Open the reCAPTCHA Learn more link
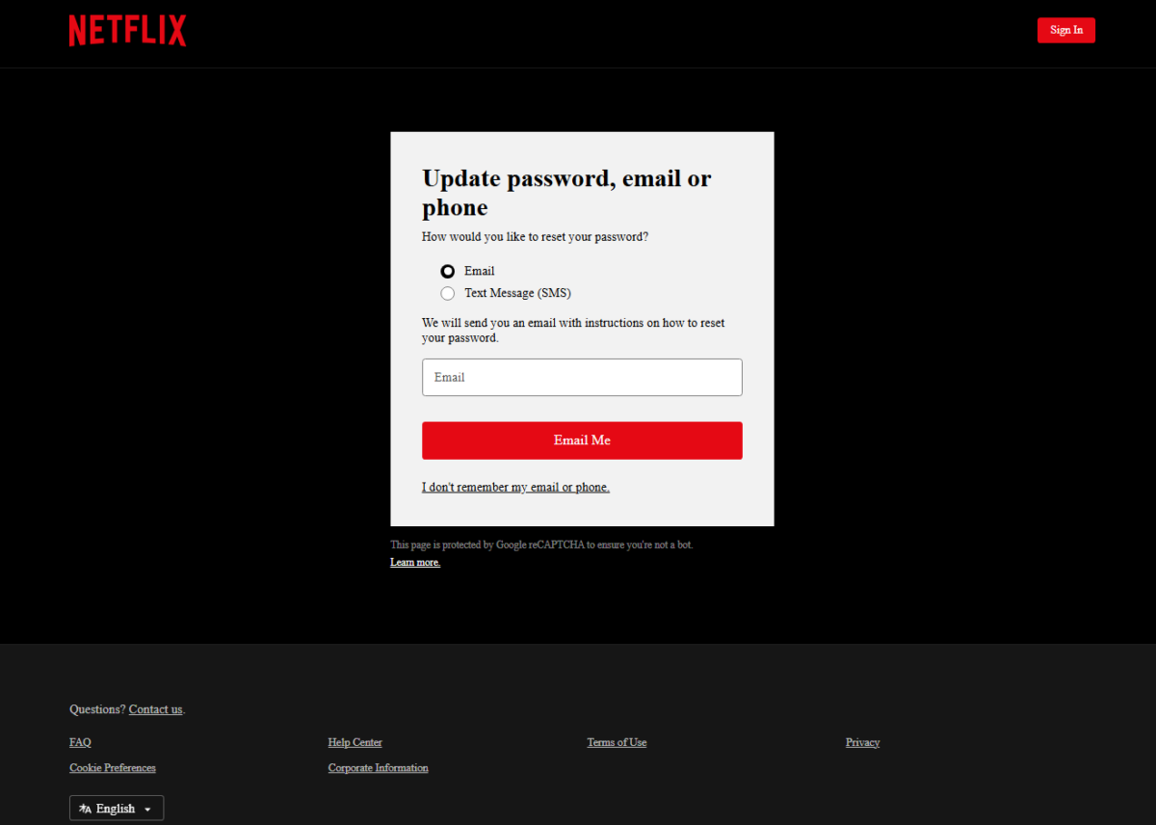The width and height of the screenshot is (1156, 825). [415, 563]
